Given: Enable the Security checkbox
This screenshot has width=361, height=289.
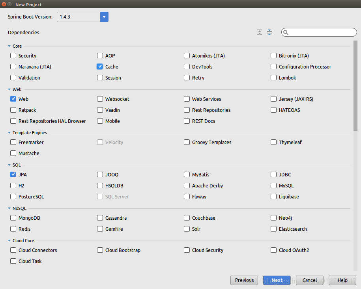Looking at the screenshot, I should pos(13,56).
